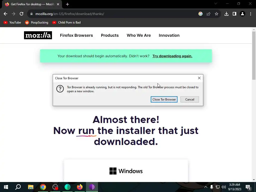Open Firefox from the taskbar
This screenshot has width=256, height=192.
pyautogui.click(x=80, y=187)
